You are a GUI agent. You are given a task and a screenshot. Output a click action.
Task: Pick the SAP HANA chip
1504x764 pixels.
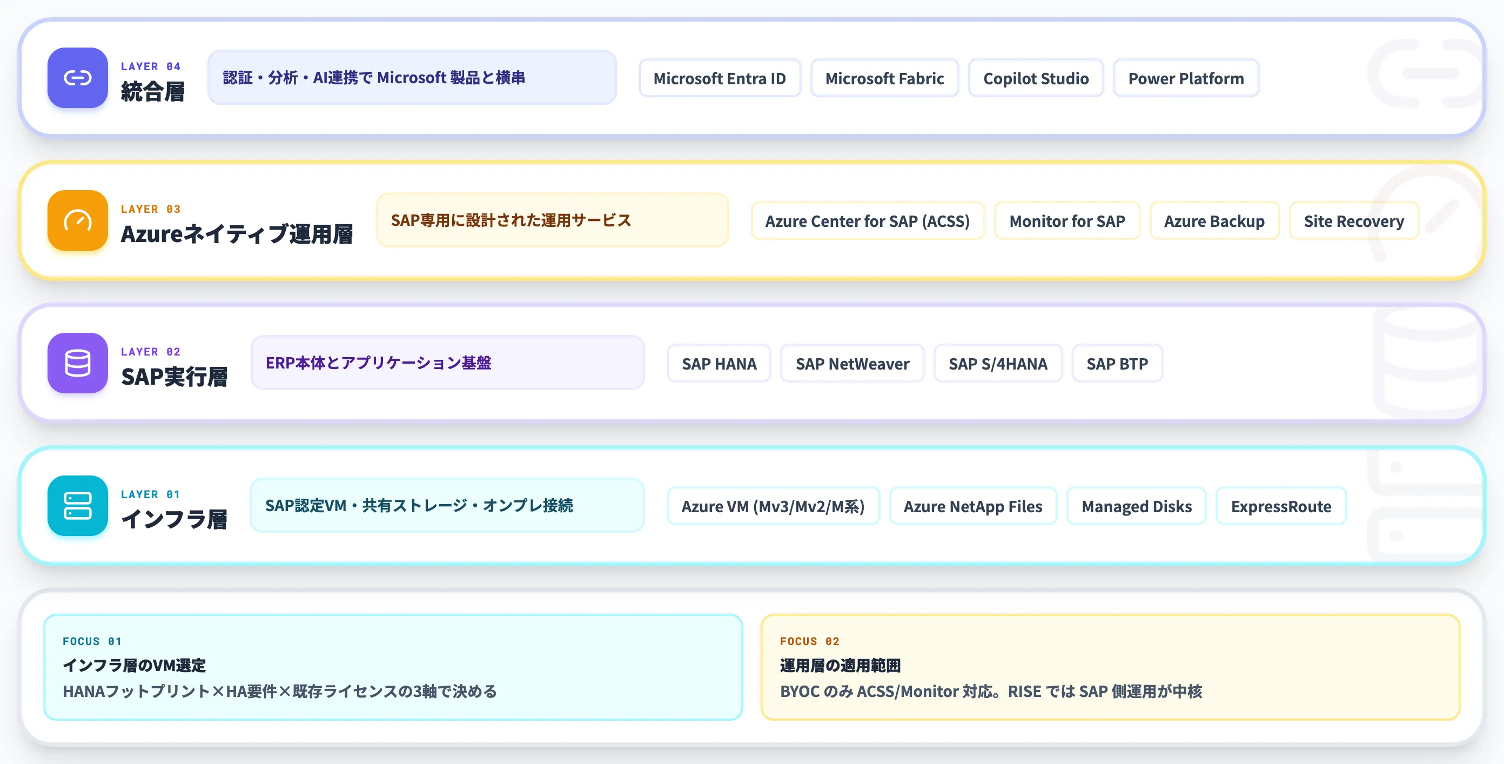tap(719, 363)
